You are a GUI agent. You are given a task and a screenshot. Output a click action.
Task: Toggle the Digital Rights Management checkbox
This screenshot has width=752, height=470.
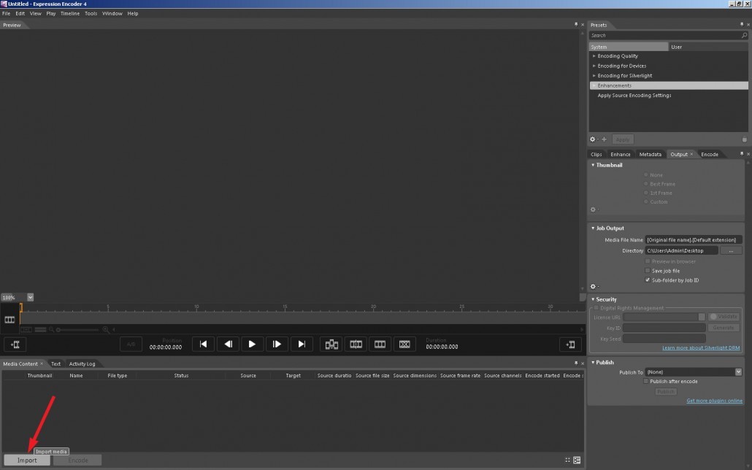(x=596, y=308)
